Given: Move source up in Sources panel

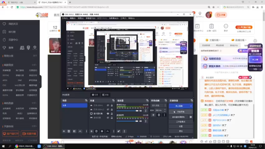Looking at the screenshot, I should point(108,131).
